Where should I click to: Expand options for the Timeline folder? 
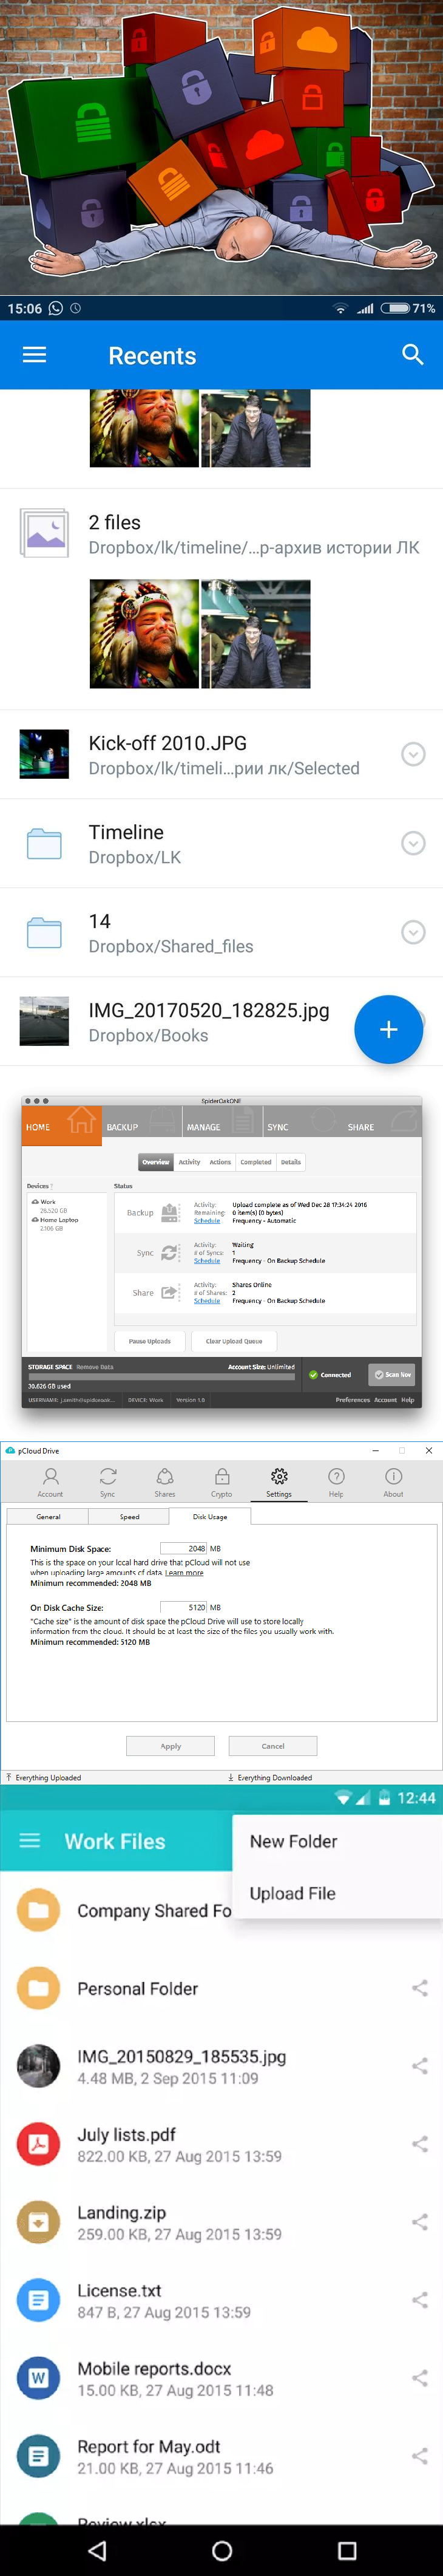pyautogui.click(x=413, y=843)
